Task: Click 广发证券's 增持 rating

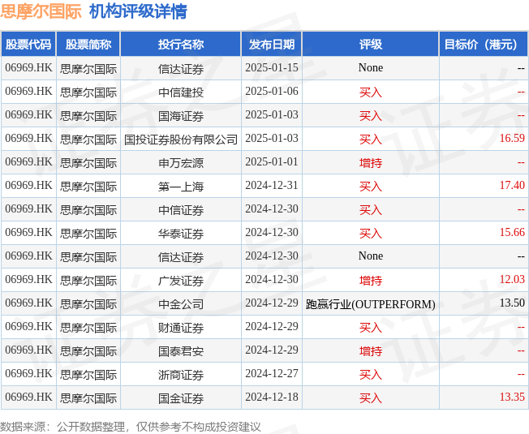Action: click(x=371, y=281)
